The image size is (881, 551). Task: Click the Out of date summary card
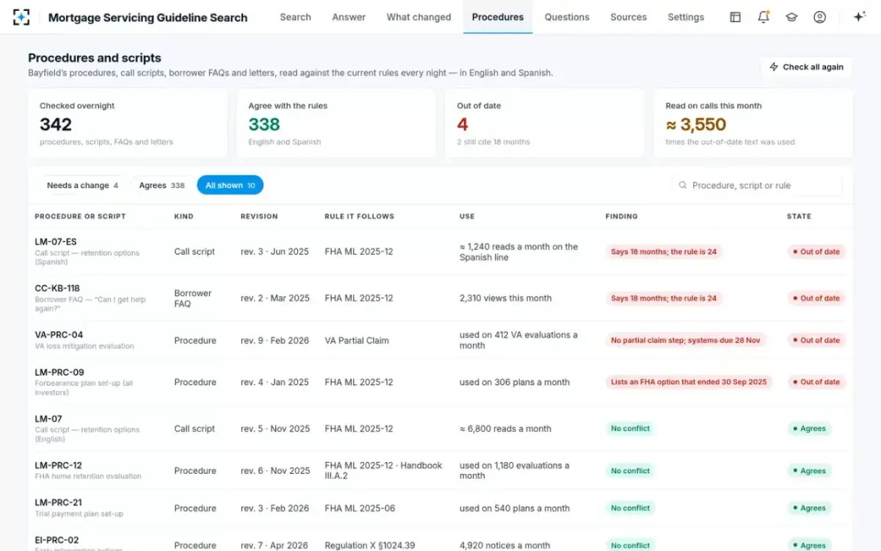coord(545,123)
